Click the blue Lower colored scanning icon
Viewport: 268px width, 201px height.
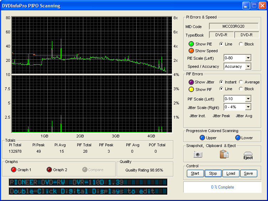[238, 138]
